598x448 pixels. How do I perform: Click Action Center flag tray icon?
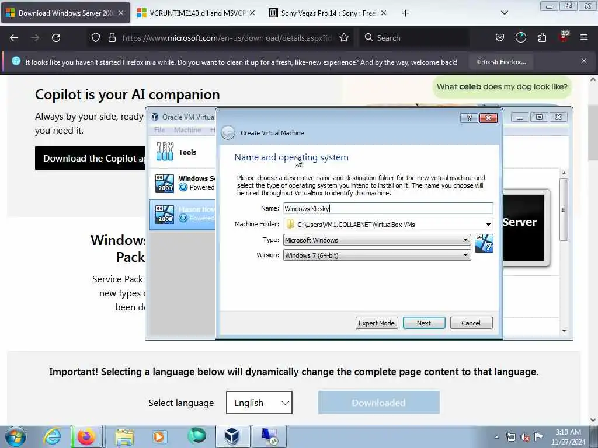[538, 436]
